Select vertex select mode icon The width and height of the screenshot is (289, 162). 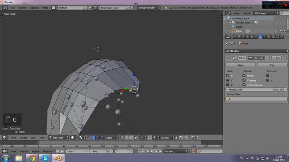122,138
